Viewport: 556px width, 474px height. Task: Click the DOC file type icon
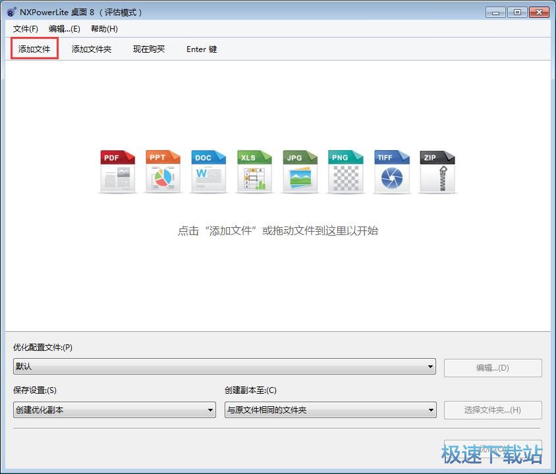pos(208,171)
